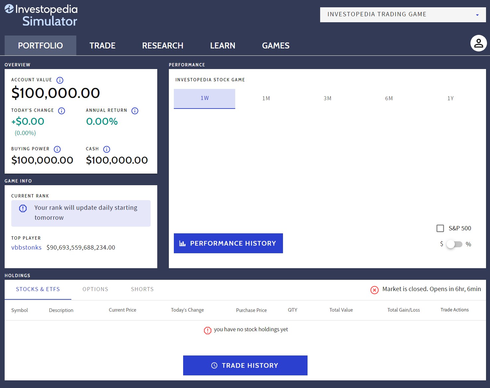Select the 1W performance range
Screen dimensions: 490x388
pos(205,99)
